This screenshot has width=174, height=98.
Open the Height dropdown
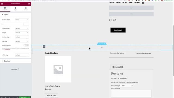(x=22, y=33)
